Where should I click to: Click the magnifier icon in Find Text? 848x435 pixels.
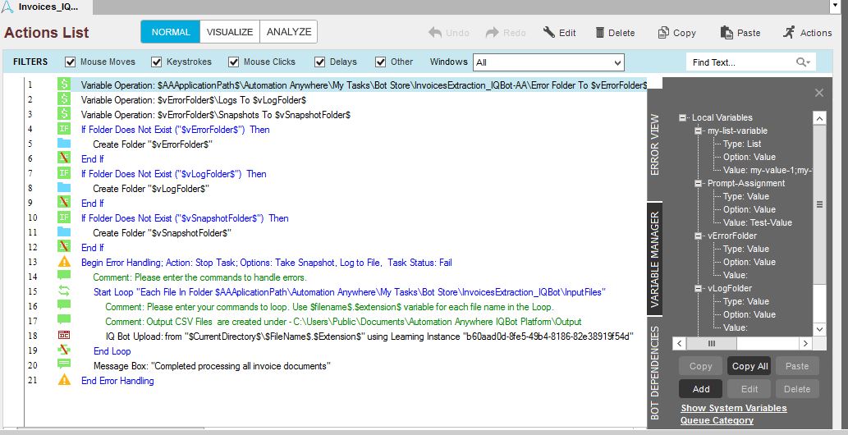point(802,62)
